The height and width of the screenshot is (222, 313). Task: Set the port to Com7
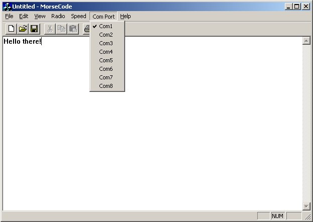click(x=107, y=77)
